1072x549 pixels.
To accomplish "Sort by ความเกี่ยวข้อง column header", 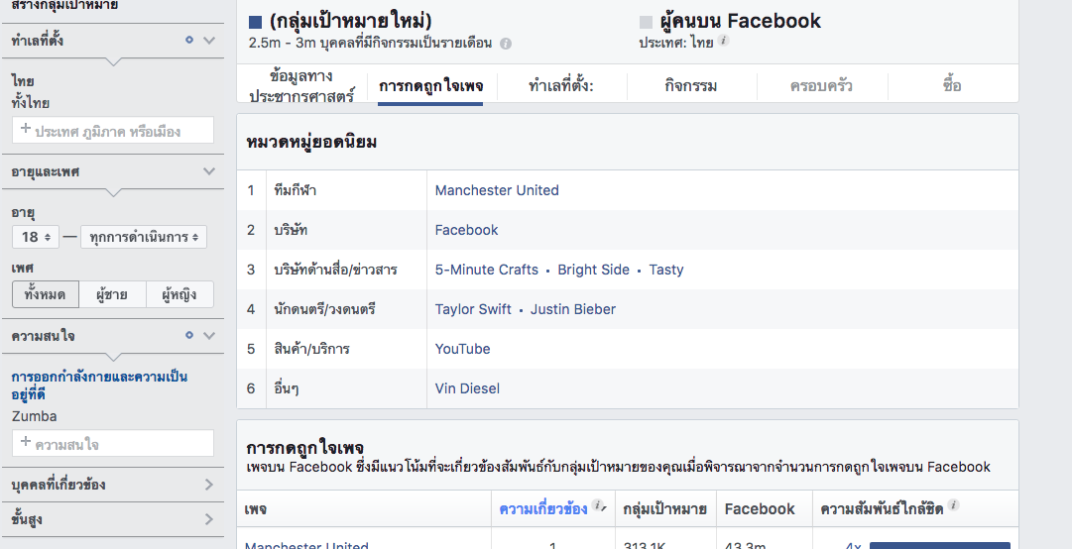I will click(x=542, y=508).
